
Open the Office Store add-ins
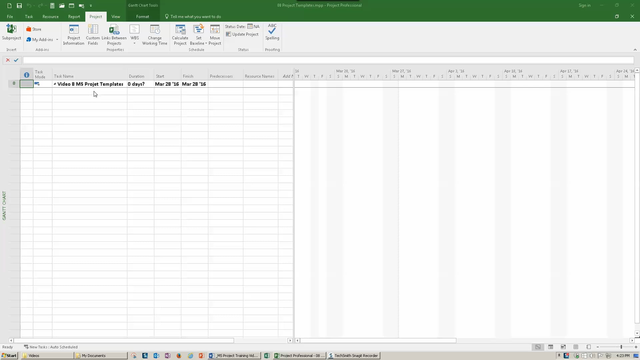pyautogui.click(x=34, y=29)
